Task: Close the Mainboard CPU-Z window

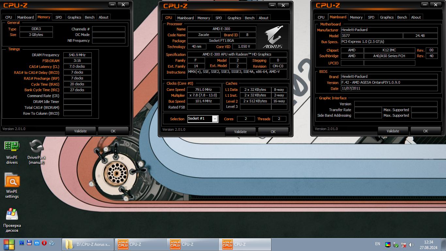Action: pos(436,5)
